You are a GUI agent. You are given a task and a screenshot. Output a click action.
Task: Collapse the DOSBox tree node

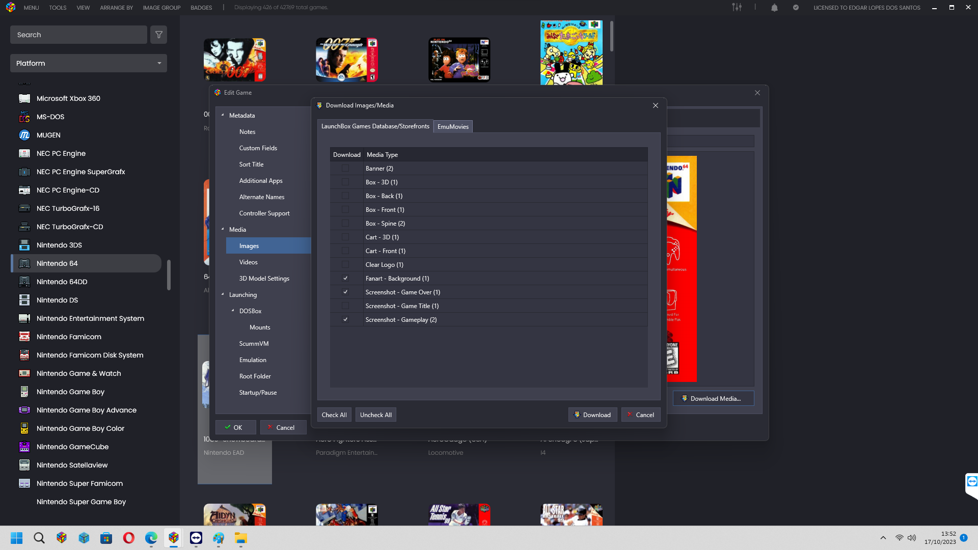[233, 311]
